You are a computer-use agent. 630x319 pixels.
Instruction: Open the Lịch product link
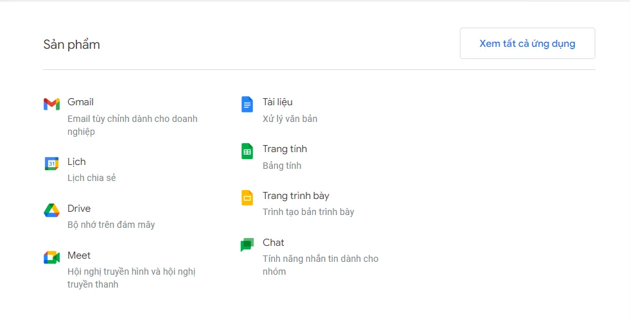(x=76, y=162)
